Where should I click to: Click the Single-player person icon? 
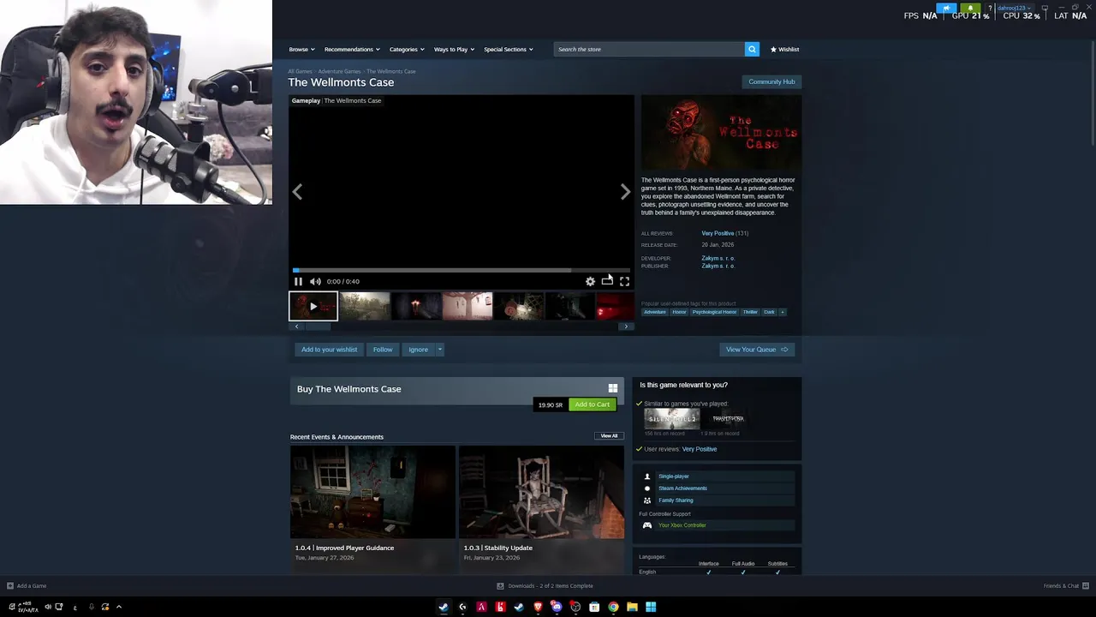coord(647,476)
